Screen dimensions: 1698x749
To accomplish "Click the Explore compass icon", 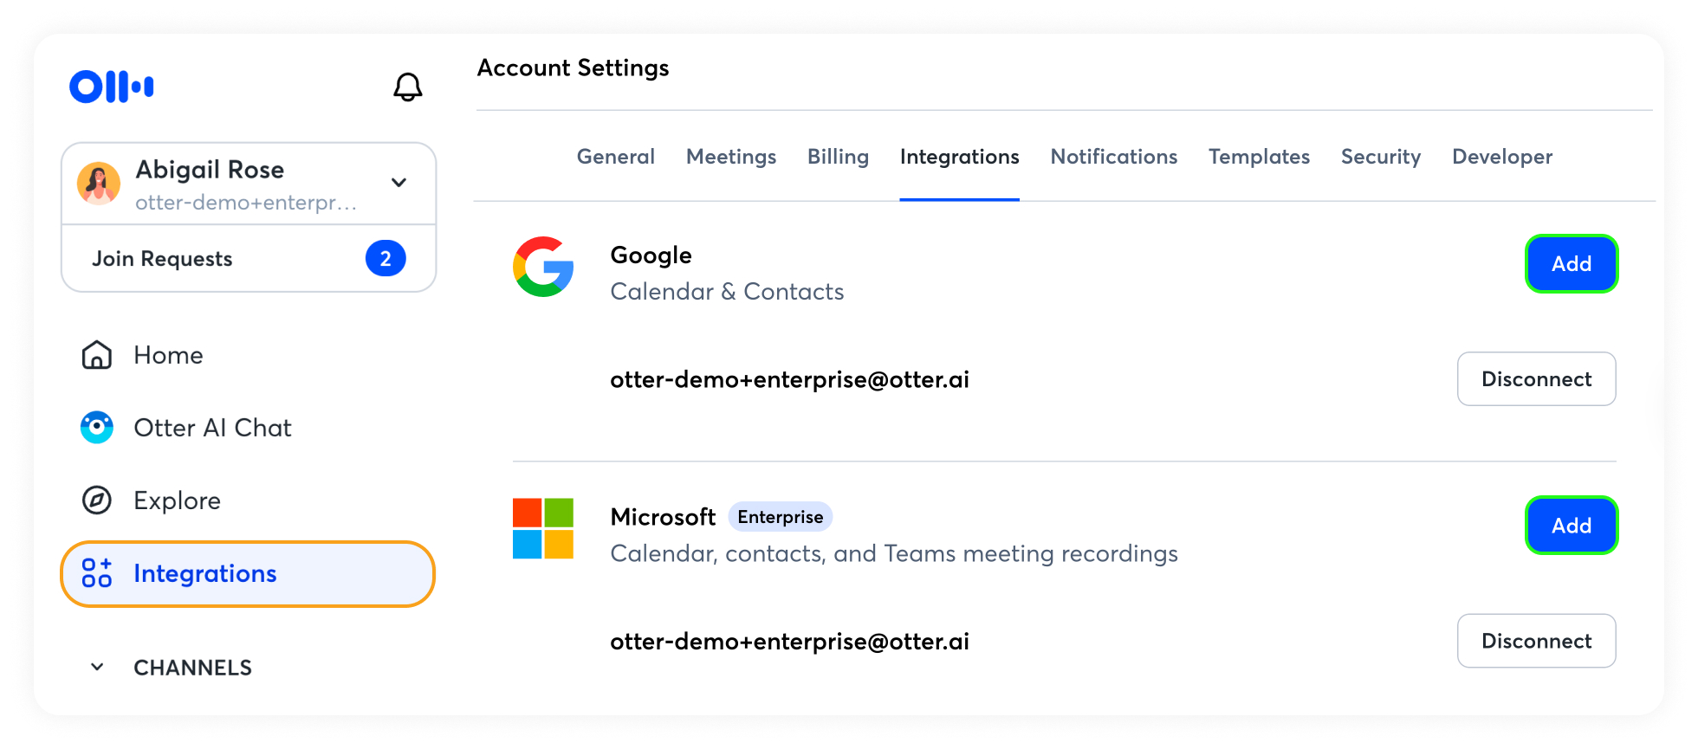I will 97,500.
